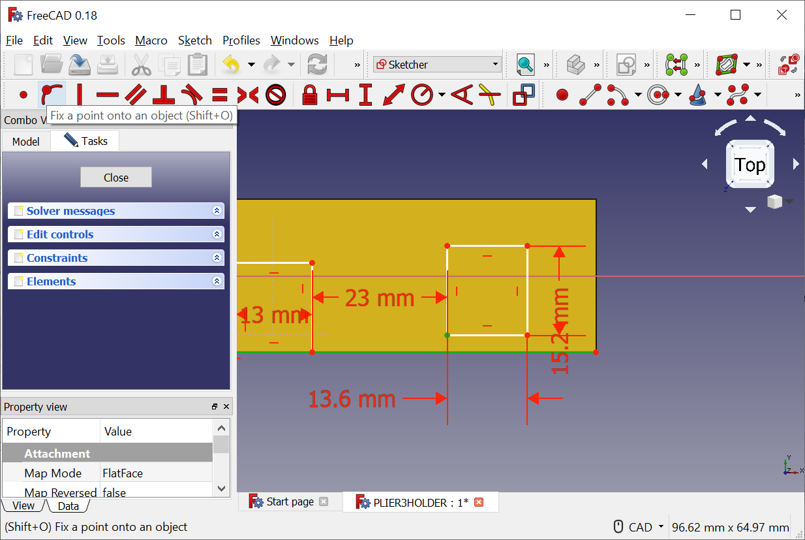Expand the Constraints section
Viewport: 805px width, 540px height.
point(116,258)
